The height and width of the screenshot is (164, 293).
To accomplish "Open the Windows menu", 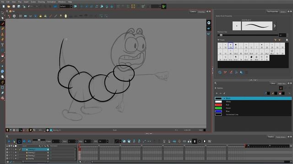I will 62,2.
